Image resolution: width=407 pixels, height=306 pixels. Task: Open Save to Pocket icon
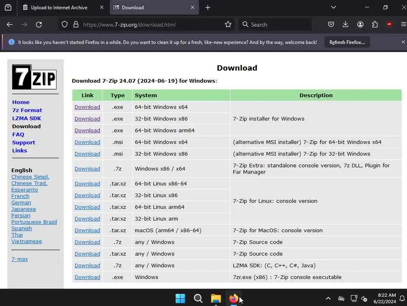point(331,24)
